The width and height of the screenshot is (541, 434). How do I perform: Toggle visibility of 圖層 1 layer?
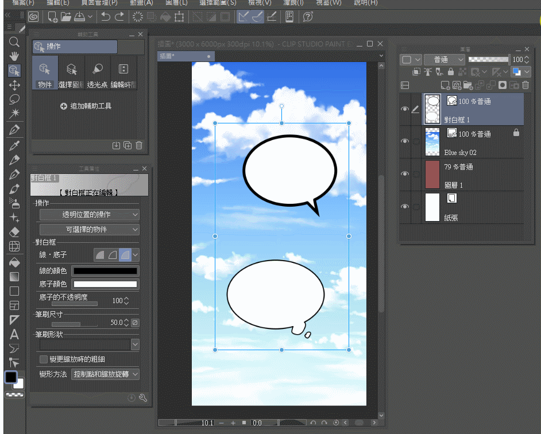[404, 175]
